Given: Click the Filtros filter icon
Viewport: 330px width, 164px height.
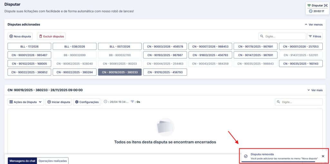Looking at the screenshot, I should click(x=310, y=36).
